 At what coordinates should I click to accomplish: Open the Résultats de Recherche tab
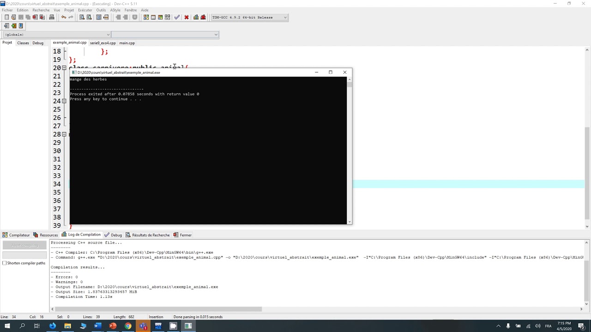coord(148,235)
